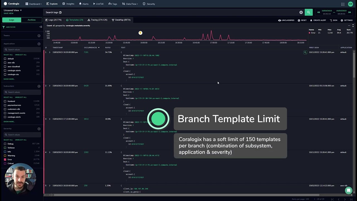Run the log search with magnifier button
Image resolution: width=357 pixels, height=201 pixels.
[308, 12]
